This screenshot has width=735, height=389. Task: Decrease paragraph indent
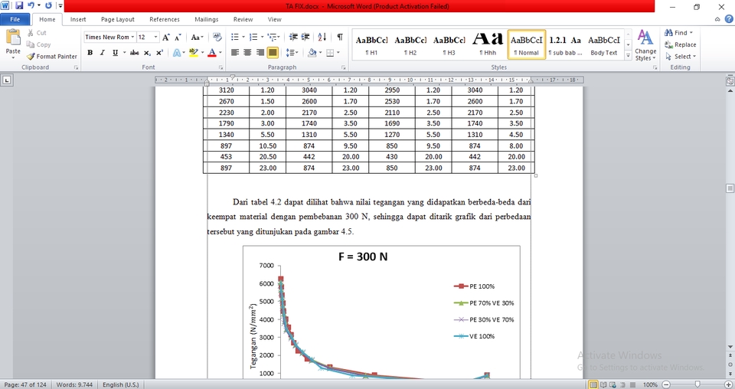point(293,37)
